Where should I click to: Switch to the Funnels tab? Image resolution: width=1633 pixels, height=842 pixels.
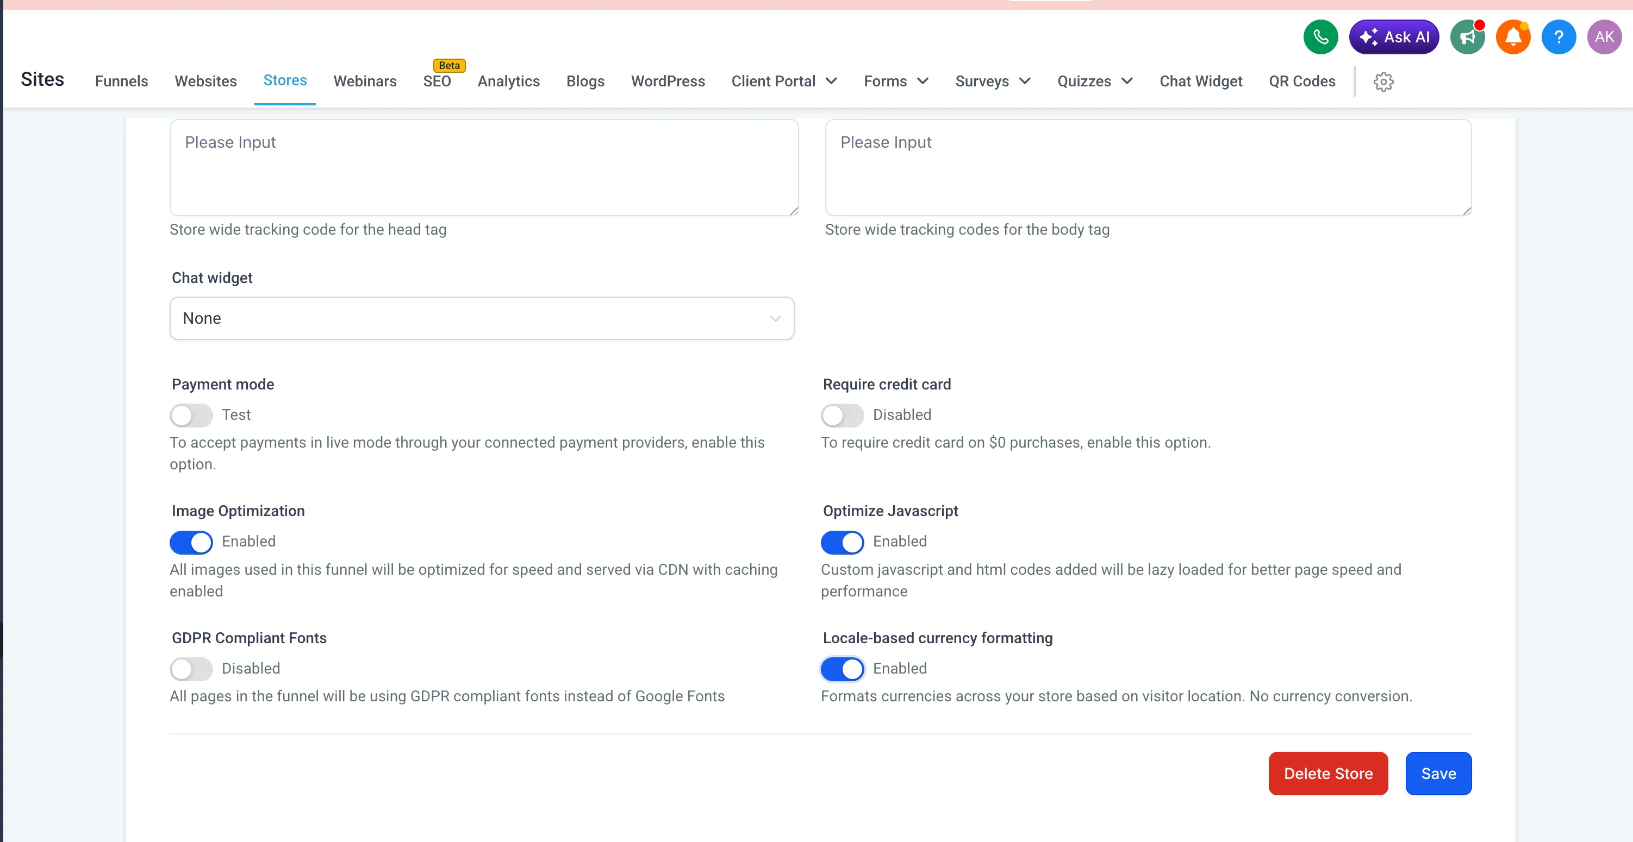[x=121, y=81]
